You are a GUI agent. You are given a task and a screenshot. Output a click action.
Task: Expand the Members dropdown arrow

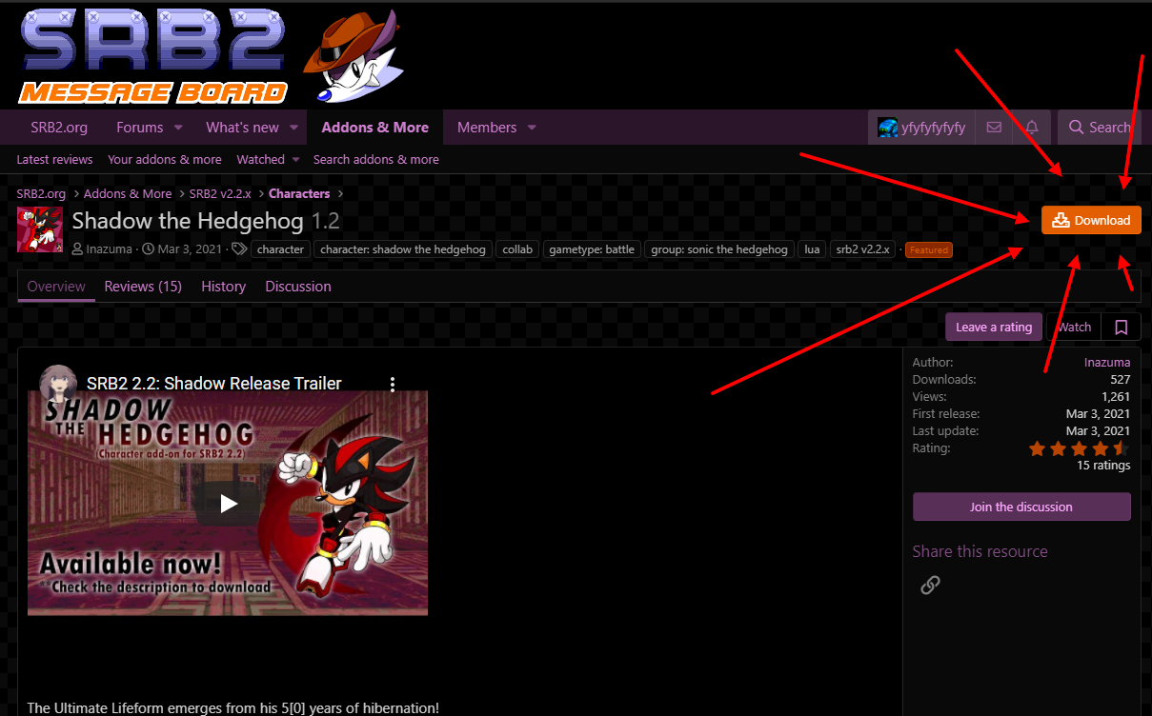tap(532, 128)
